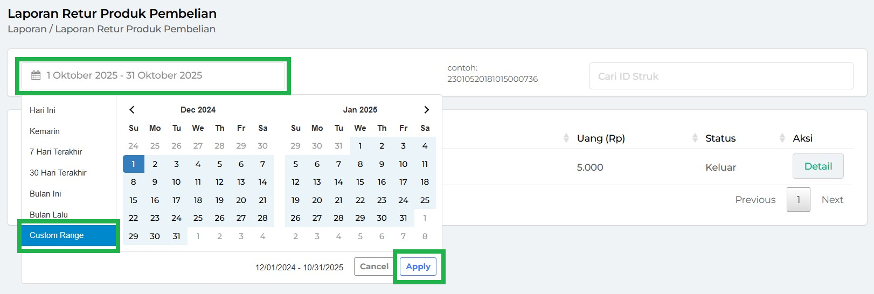Choose 30 Hari Terakhir preset
Image resolution: width=874 pixels, height=294 pixels.
[58, 173]
